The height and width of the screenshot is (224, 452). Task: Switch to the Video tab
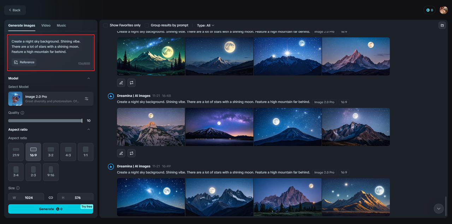46,25
